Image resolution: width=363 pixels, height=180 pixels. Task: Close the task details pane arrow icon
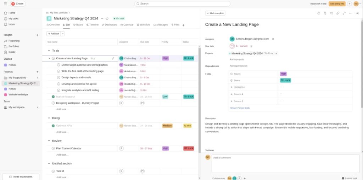tap(357, 13)
